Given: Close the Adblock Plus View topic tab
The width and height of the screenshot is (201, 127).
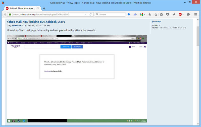Looking at the screenshot, I should 38,9.
